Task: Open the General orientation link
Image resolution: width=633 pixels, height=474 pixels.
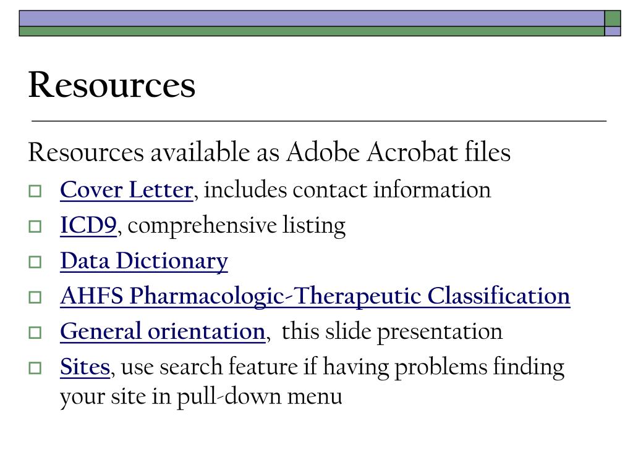Action: point(163,331)
